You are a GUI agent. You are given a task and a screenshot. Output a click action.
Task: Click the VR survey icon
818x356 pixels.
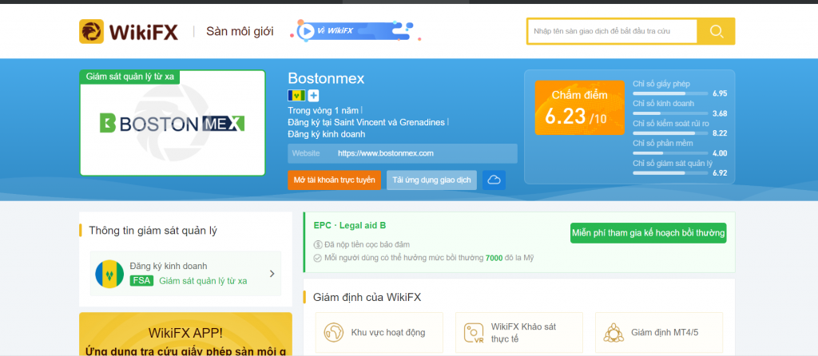(474, 333)
